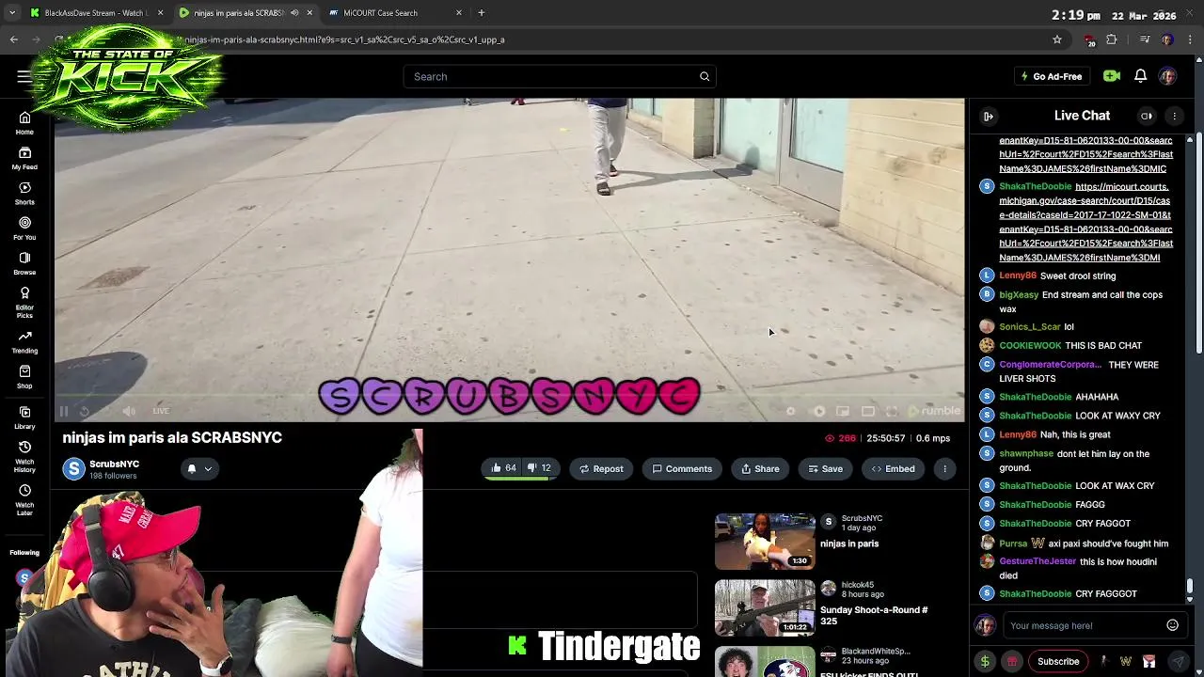Click the Go Ad-Free button
This screenshot has height=677, width=1204.
click(1051, 76)
